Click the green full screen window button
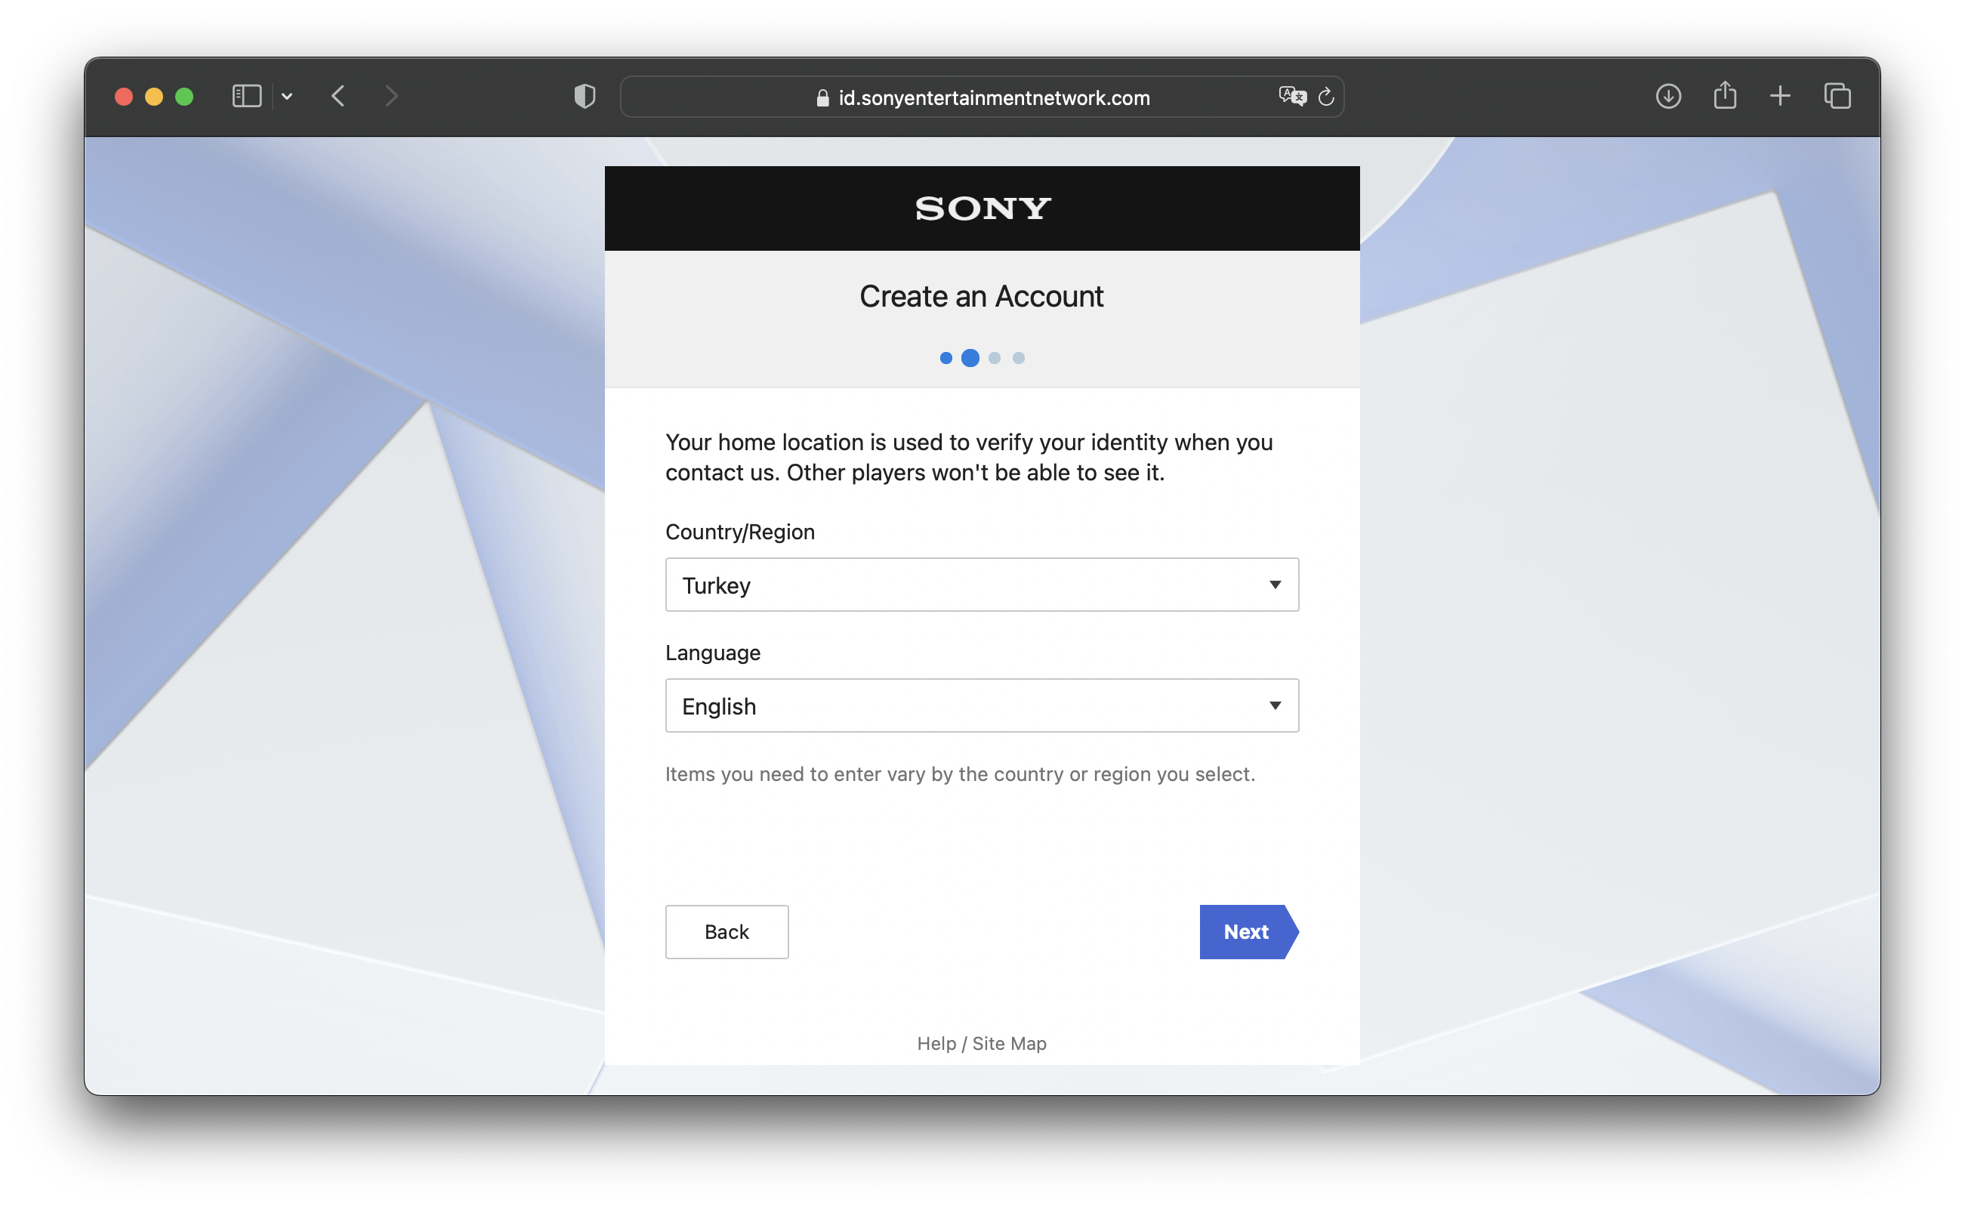Viewport: 1965px width, 1207px height. coord(184,97)
